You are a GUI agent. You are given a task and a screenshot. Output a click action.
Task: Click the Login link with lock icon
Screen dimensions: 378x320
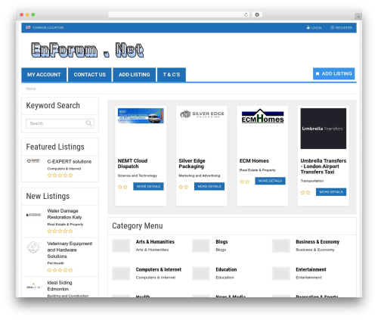coord(314,28)
